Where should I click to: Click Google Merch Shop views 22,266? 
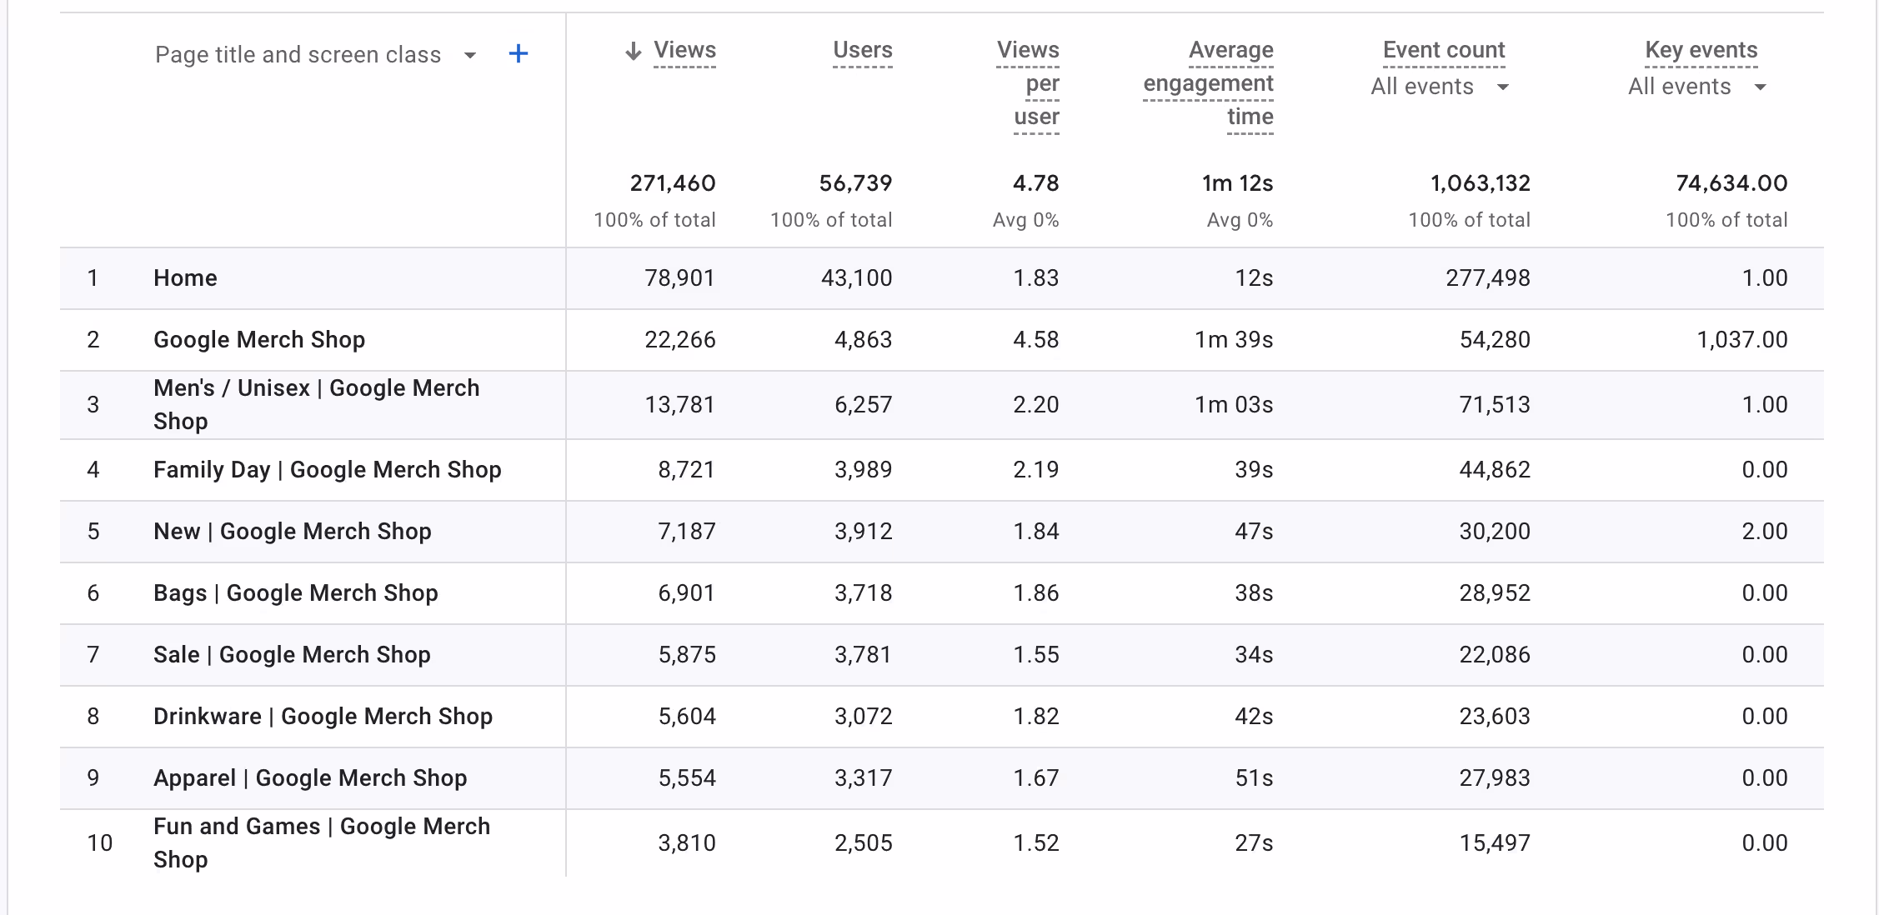tap(679, 340)
